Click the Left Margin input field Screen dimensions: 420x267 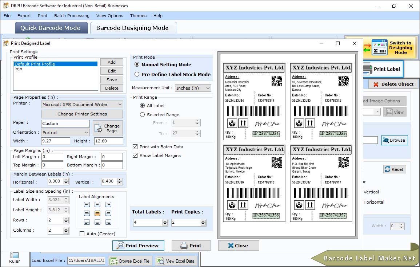52,157
